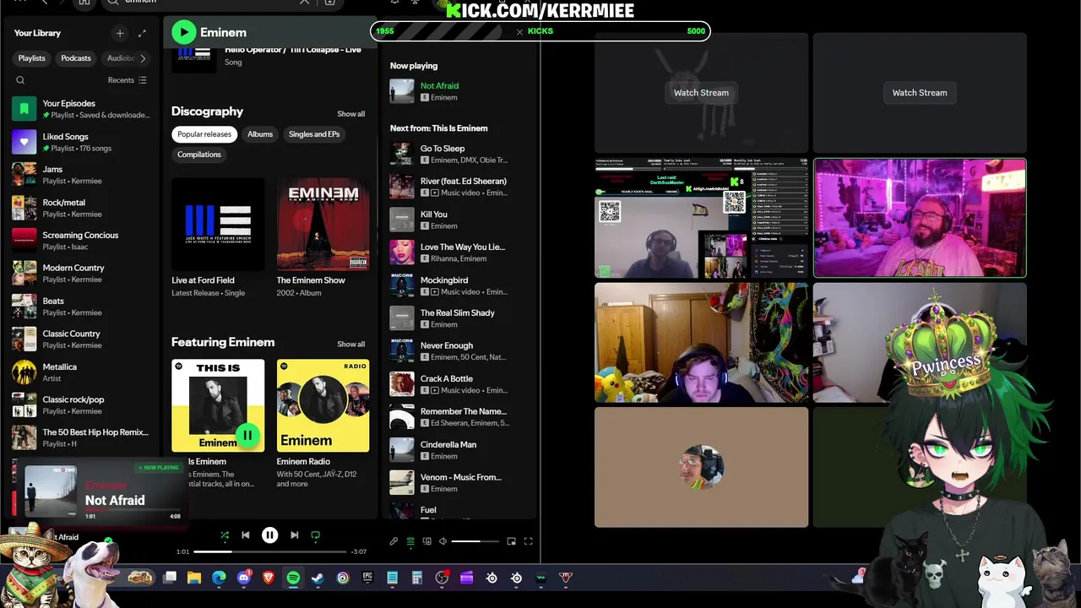
Task: Click the volume slider
Action: tap(476, 541)
